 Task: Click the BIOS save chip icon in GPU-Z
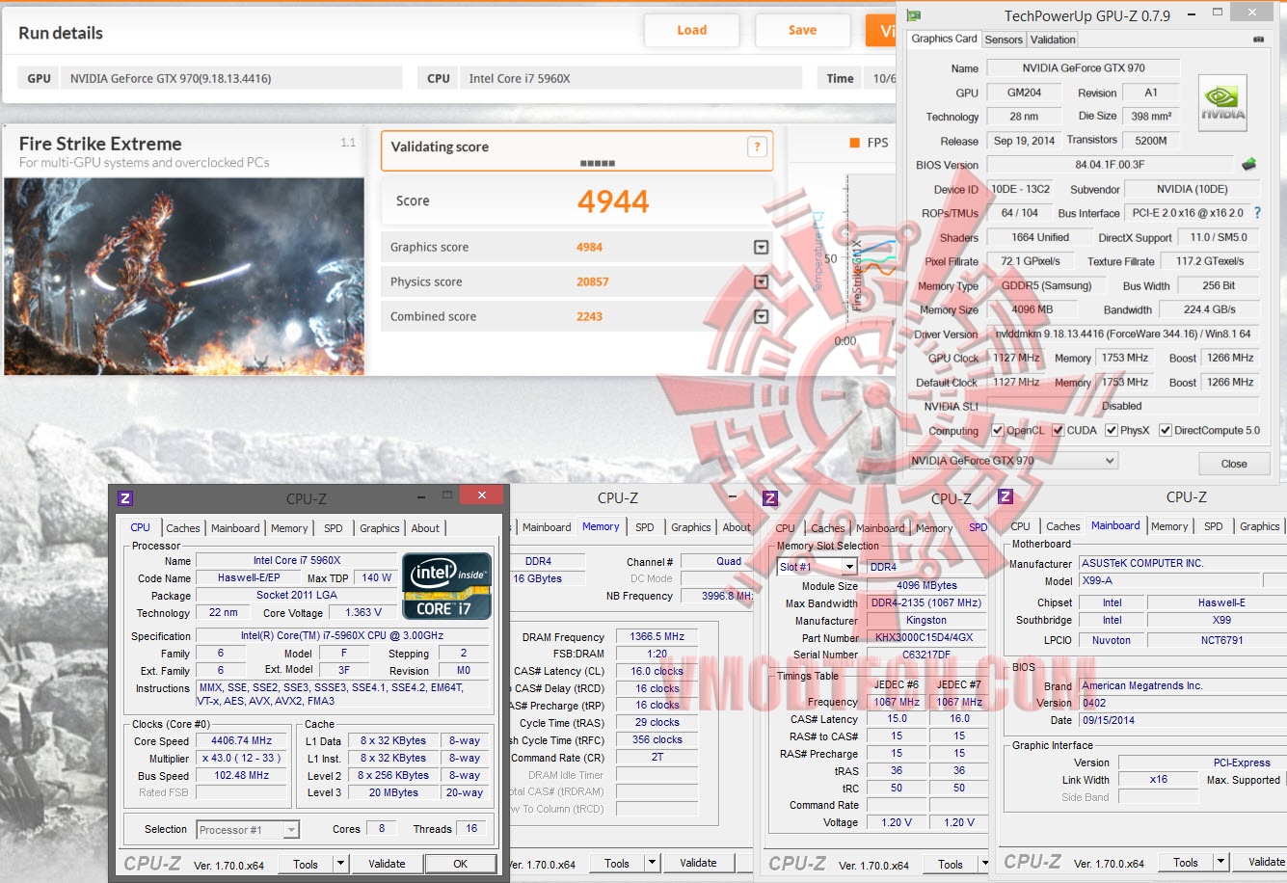pos(1249,164)
